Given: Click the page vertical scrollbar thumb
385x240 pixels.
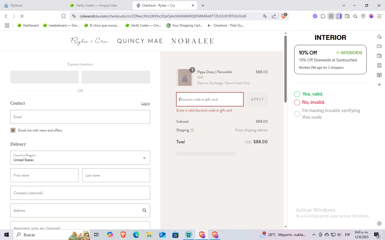Looking at the screenshot, I should point(285,69).
